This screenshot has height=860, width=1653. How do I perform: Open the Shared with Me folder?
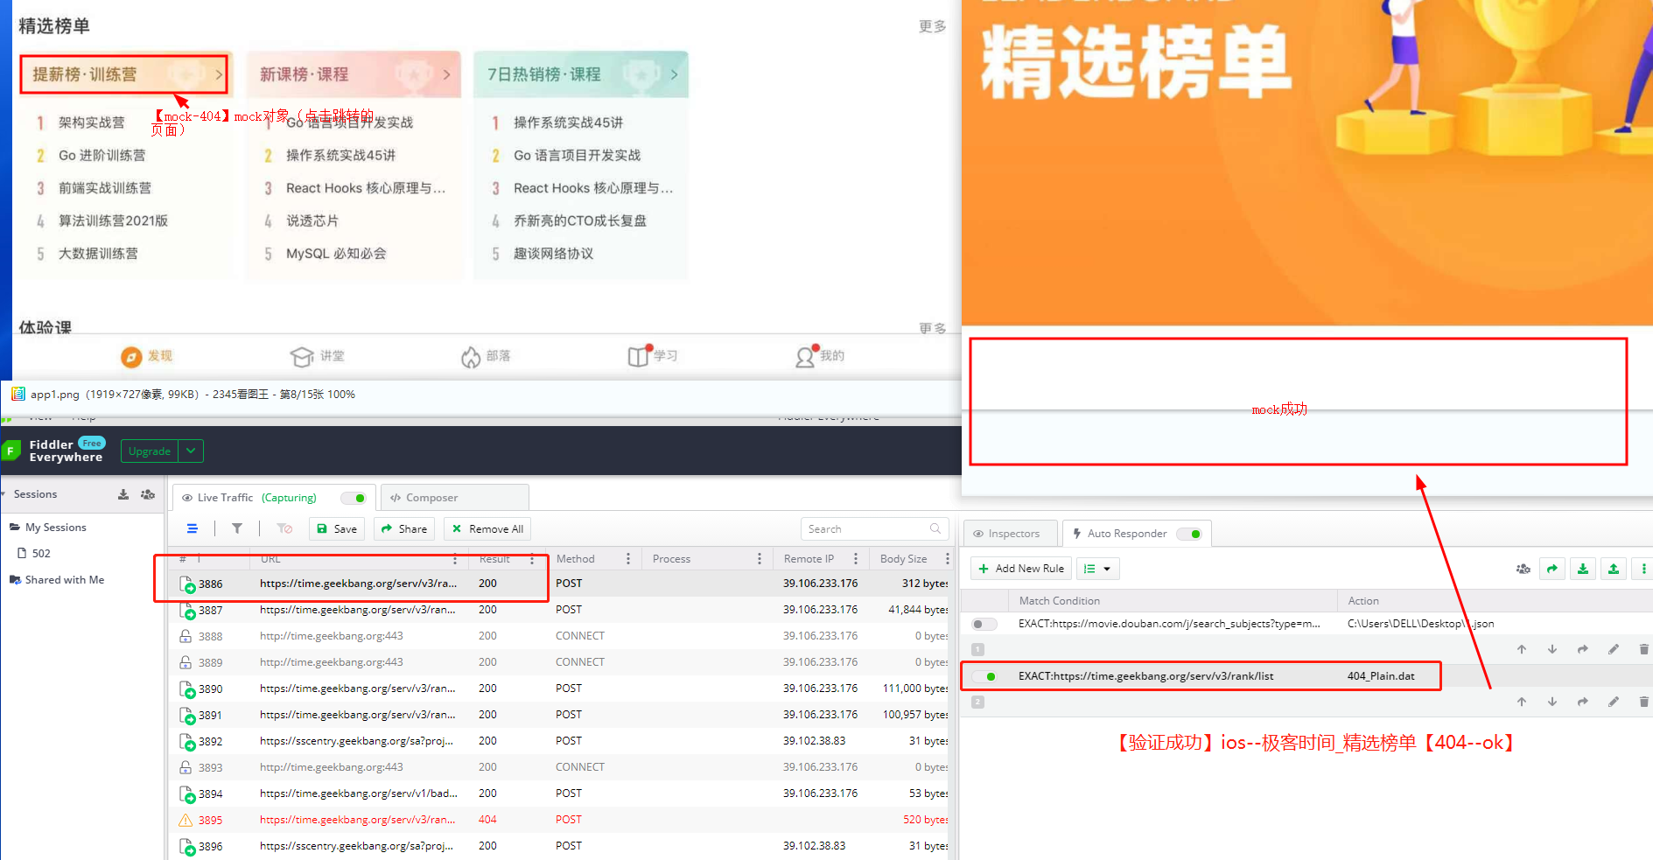(x=57, y=580)
